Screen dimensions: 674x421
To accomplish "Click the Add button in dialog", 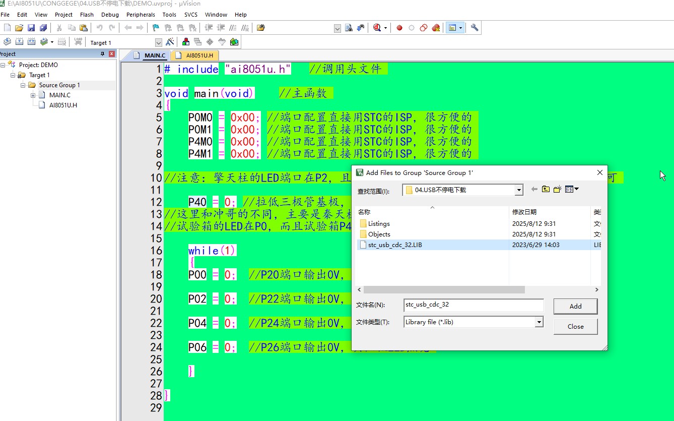I will (575, 306).
